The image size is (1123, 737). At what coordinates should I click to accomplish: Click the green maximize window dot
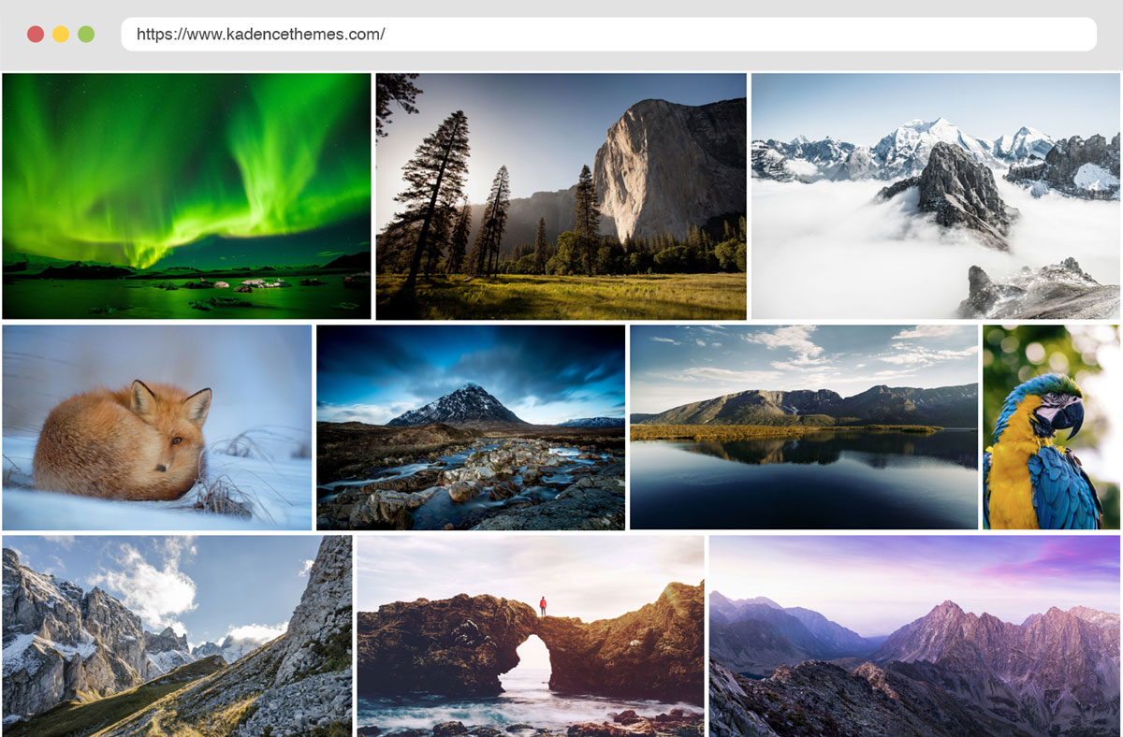(x=86, y=35)
